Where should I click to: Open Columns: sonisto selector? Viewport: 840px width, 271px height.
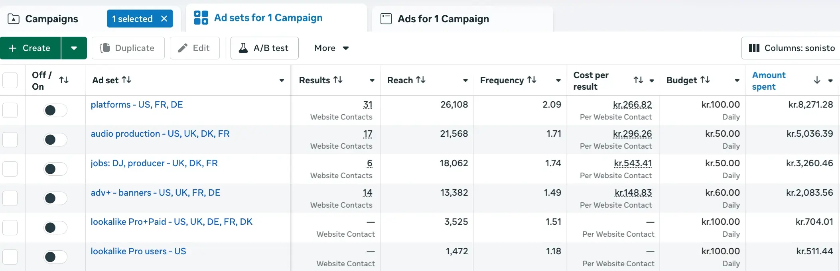pyautogui.click(x=791, y=48)
